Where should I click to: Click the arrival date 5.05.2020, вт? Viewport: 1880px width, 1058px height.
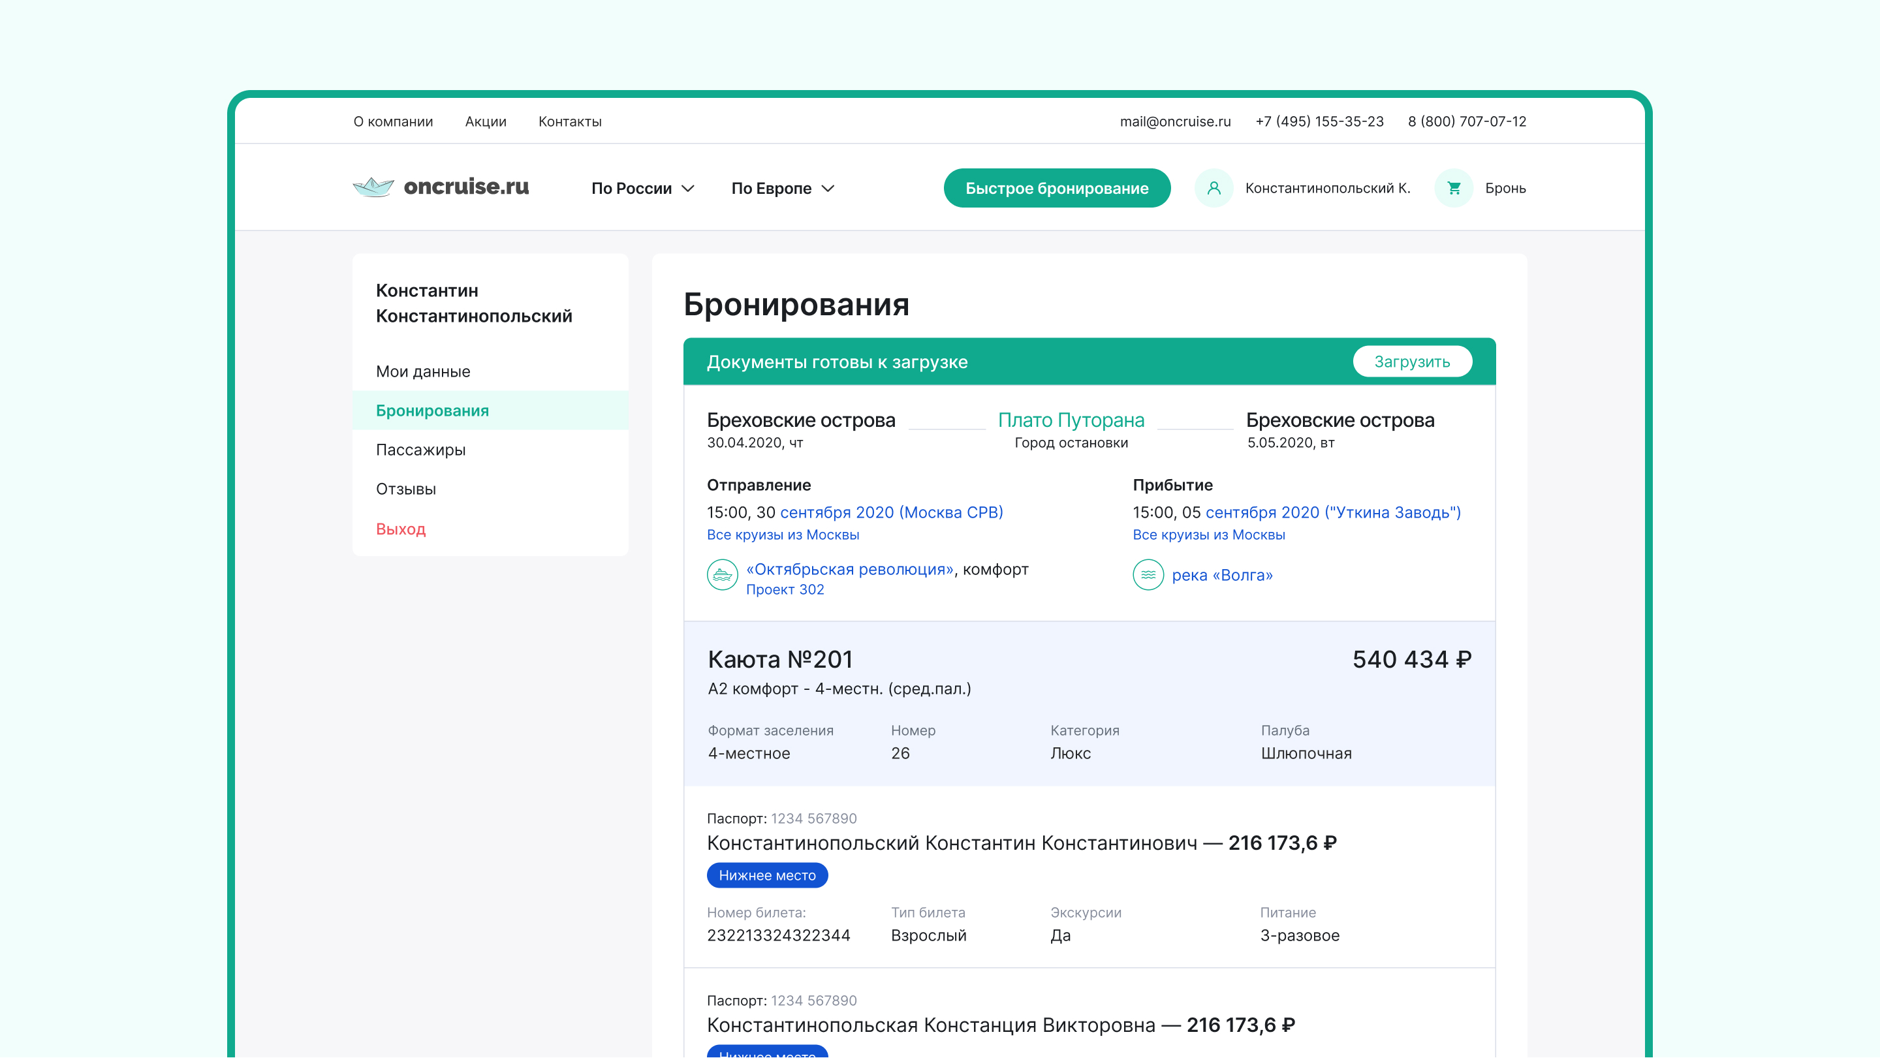[1291, 443]
